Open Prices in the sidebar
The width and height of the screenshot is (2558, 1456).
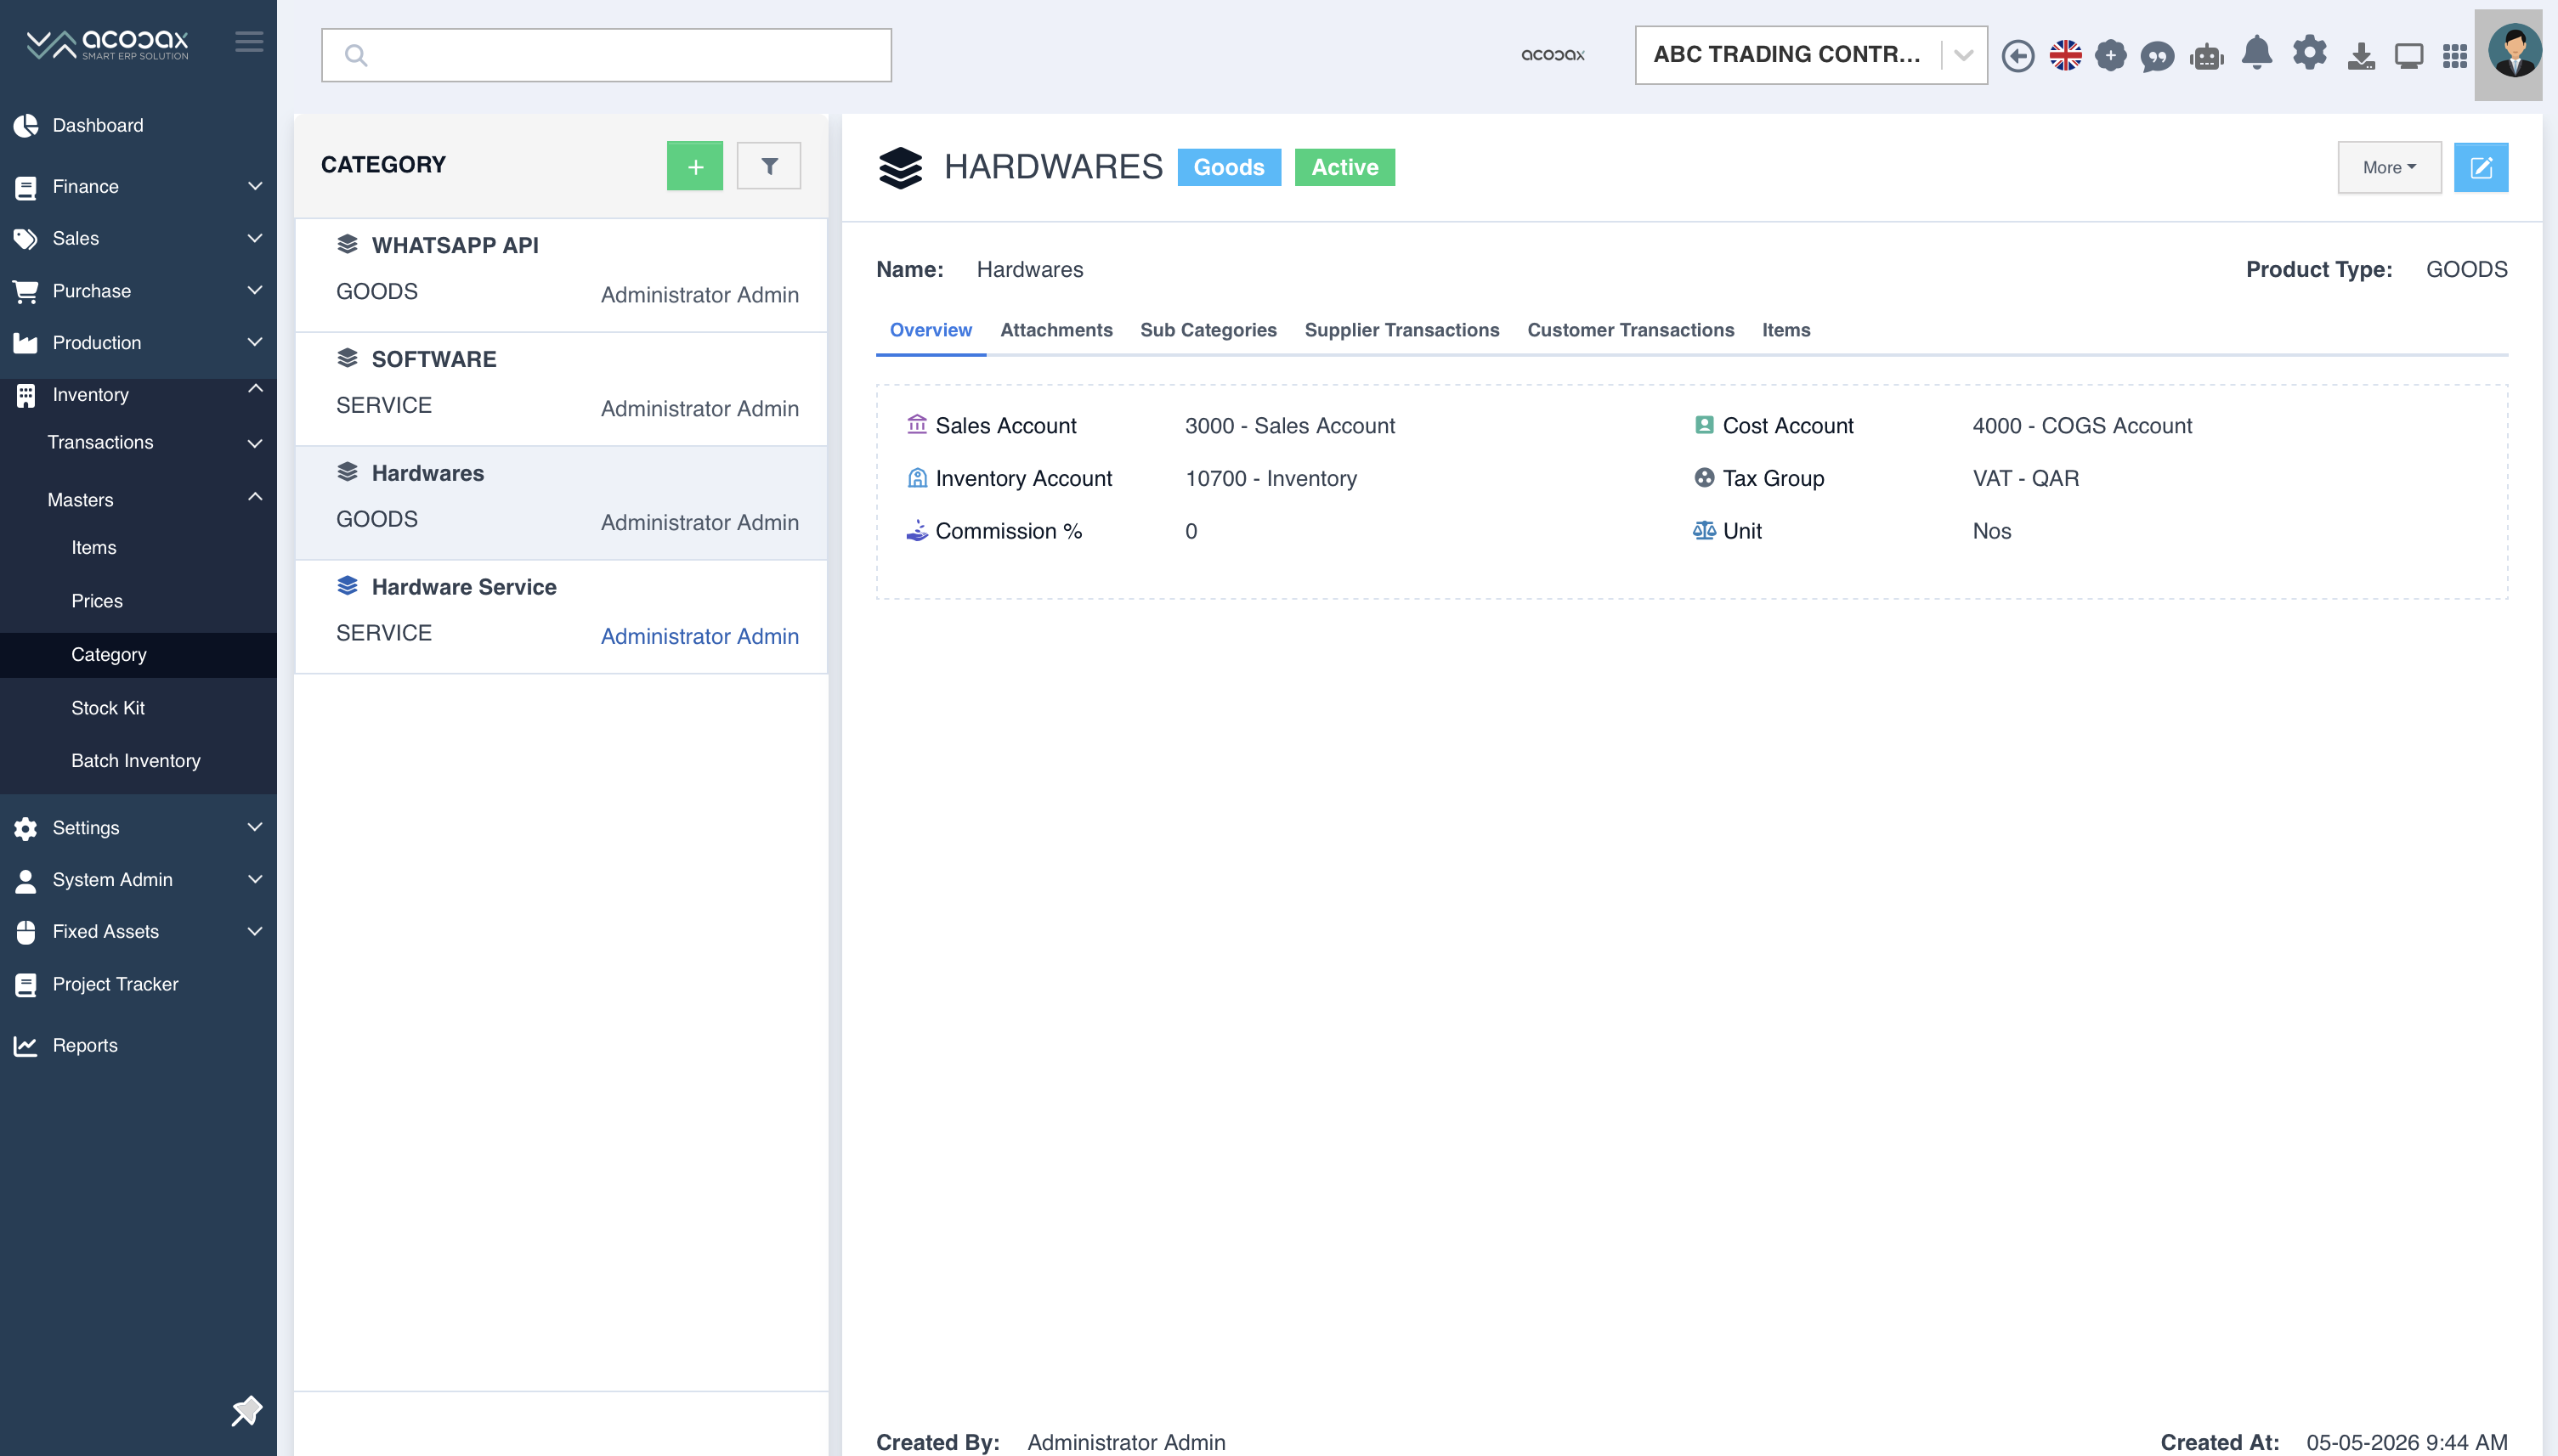(x=97, y=601)
